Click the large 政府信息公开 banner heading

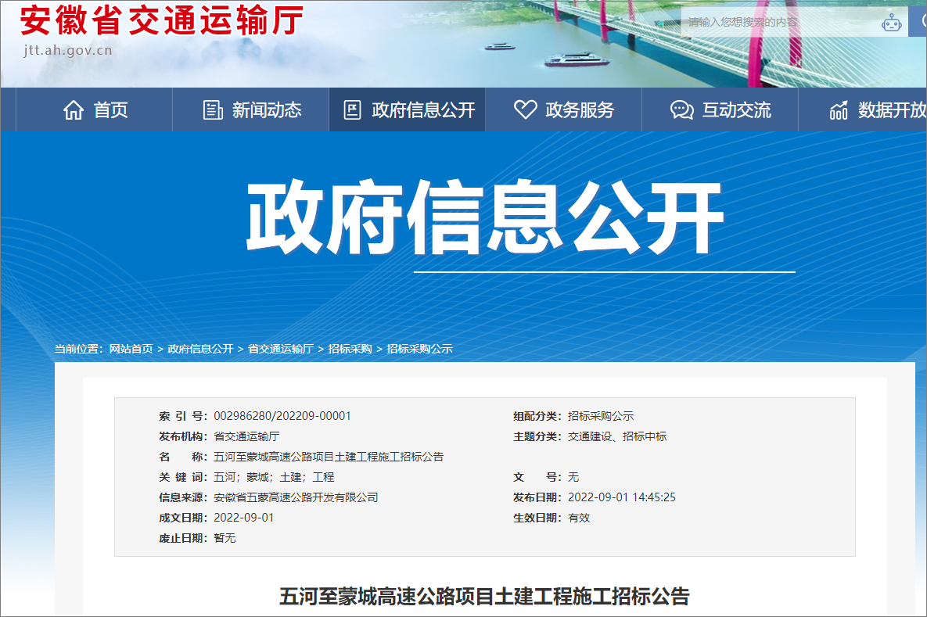pyautogui.click(x=485, y=218)
